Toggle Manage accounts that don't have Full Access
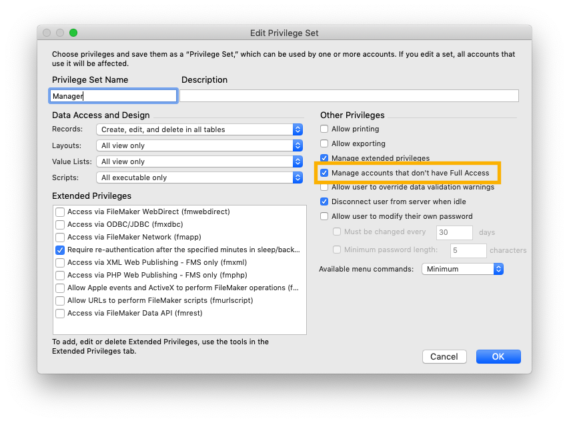The height and width of the screenshot is (423, 569). pos(324,173)
